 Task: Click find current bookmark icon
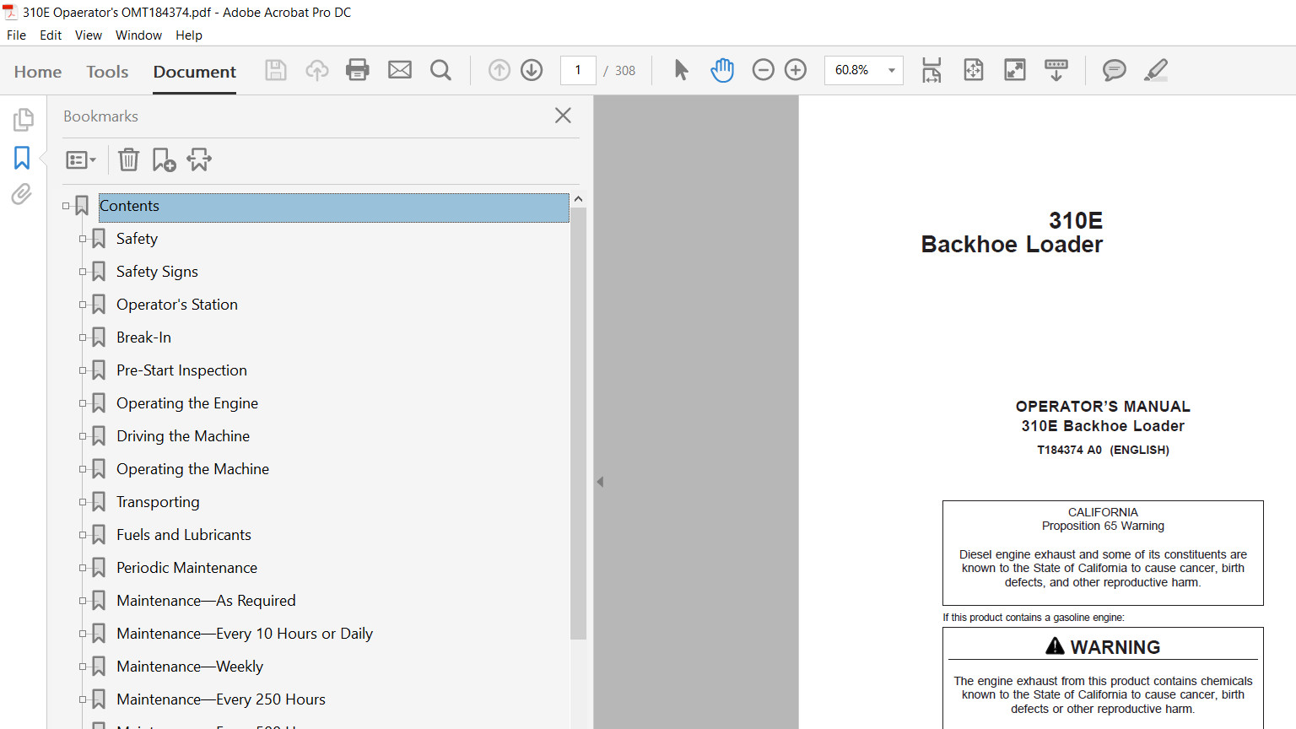[199, 159]
